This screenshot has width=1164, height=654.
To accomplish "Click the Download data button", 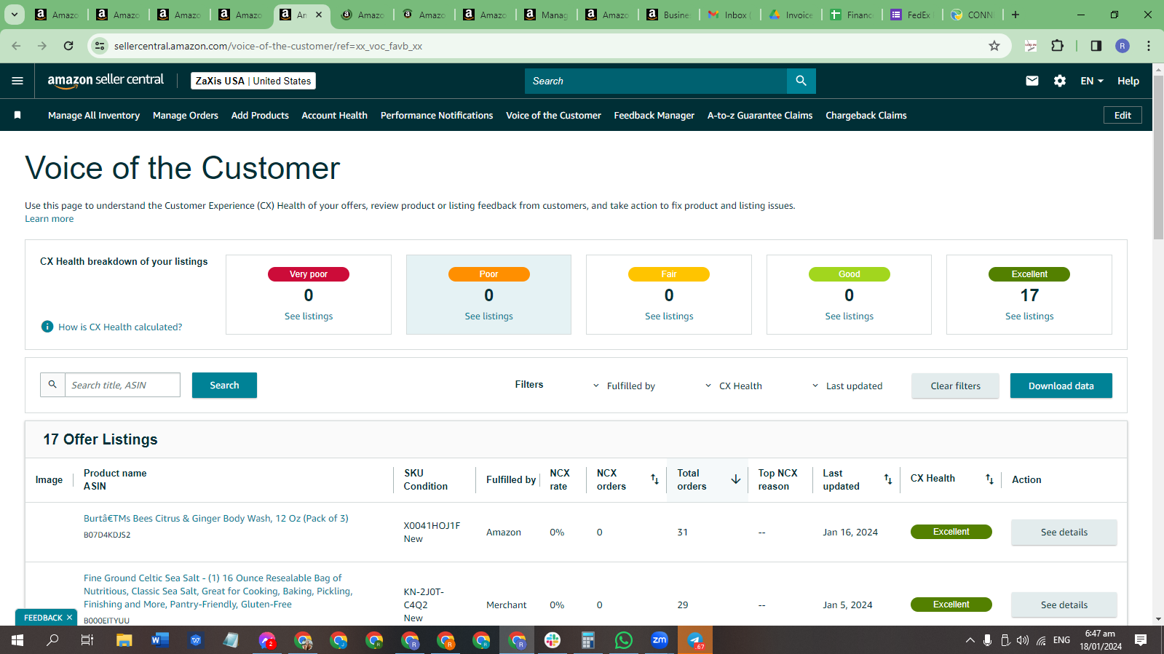I will (x=1061, y=386).
